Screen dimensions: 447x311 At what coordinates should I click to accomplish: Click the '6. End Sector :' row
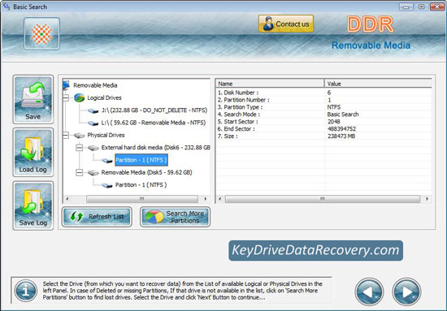click(323, 129)
